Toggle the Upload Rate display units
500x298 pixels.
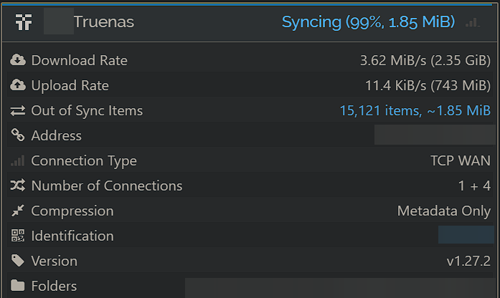428,86
